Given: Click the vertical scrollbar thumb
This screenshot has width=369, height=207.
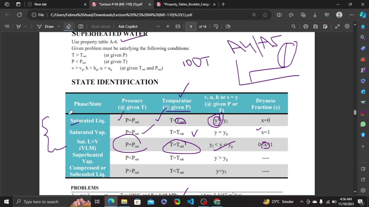Looking at the screenshot, I should pyautogui.click(x=355, y=112).
